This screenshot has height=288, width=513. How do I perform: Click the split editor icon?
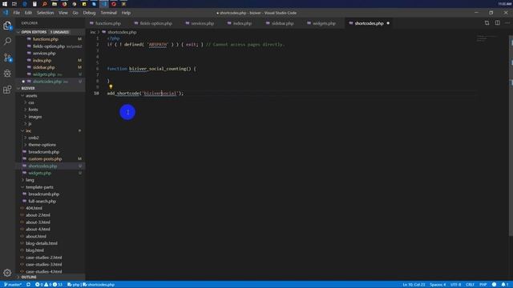(x=497, y=23)
